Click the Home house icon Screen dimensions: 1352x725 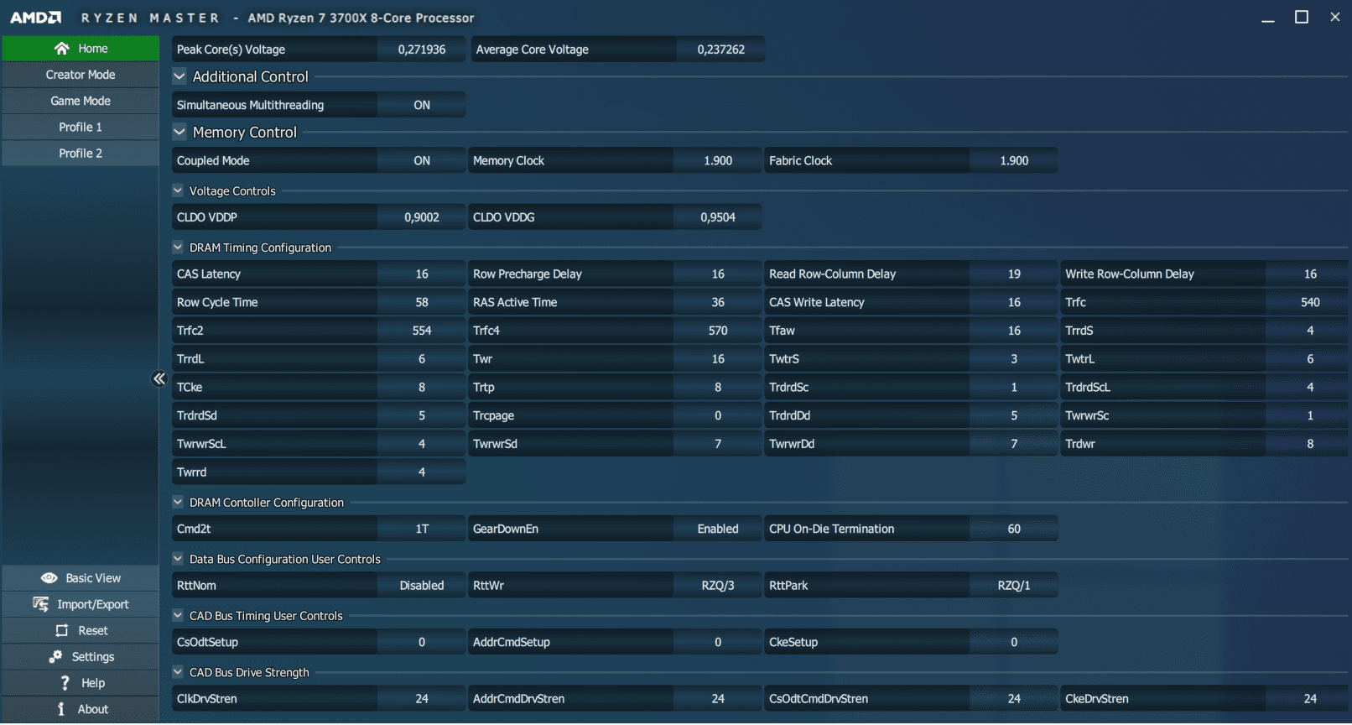(61, 49)
